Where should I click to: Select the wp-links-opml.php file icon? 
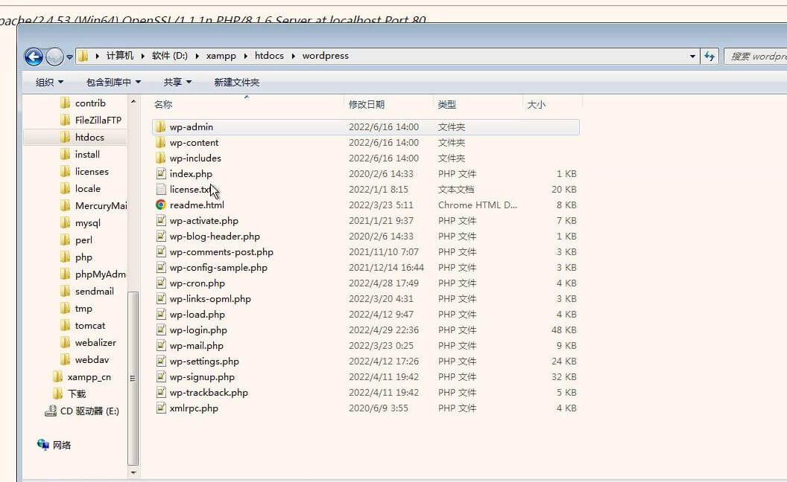point(161,298)
